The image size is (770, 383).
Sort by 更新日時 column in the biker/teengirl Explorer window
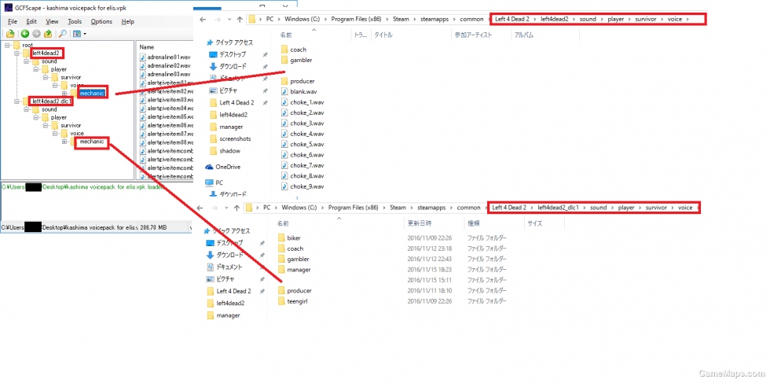[x=420, y=223]
